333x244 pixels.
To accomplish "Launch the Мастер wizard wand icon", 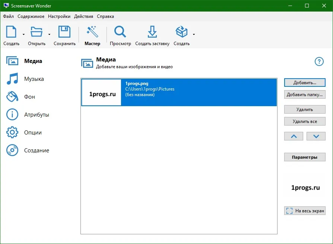I will point(92,32).
